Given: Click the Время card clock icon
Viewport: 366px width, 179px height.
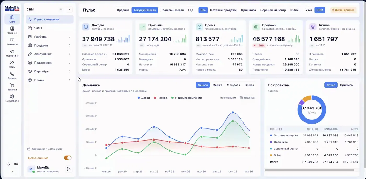Looking at the screenshot, I should [199, 27].
